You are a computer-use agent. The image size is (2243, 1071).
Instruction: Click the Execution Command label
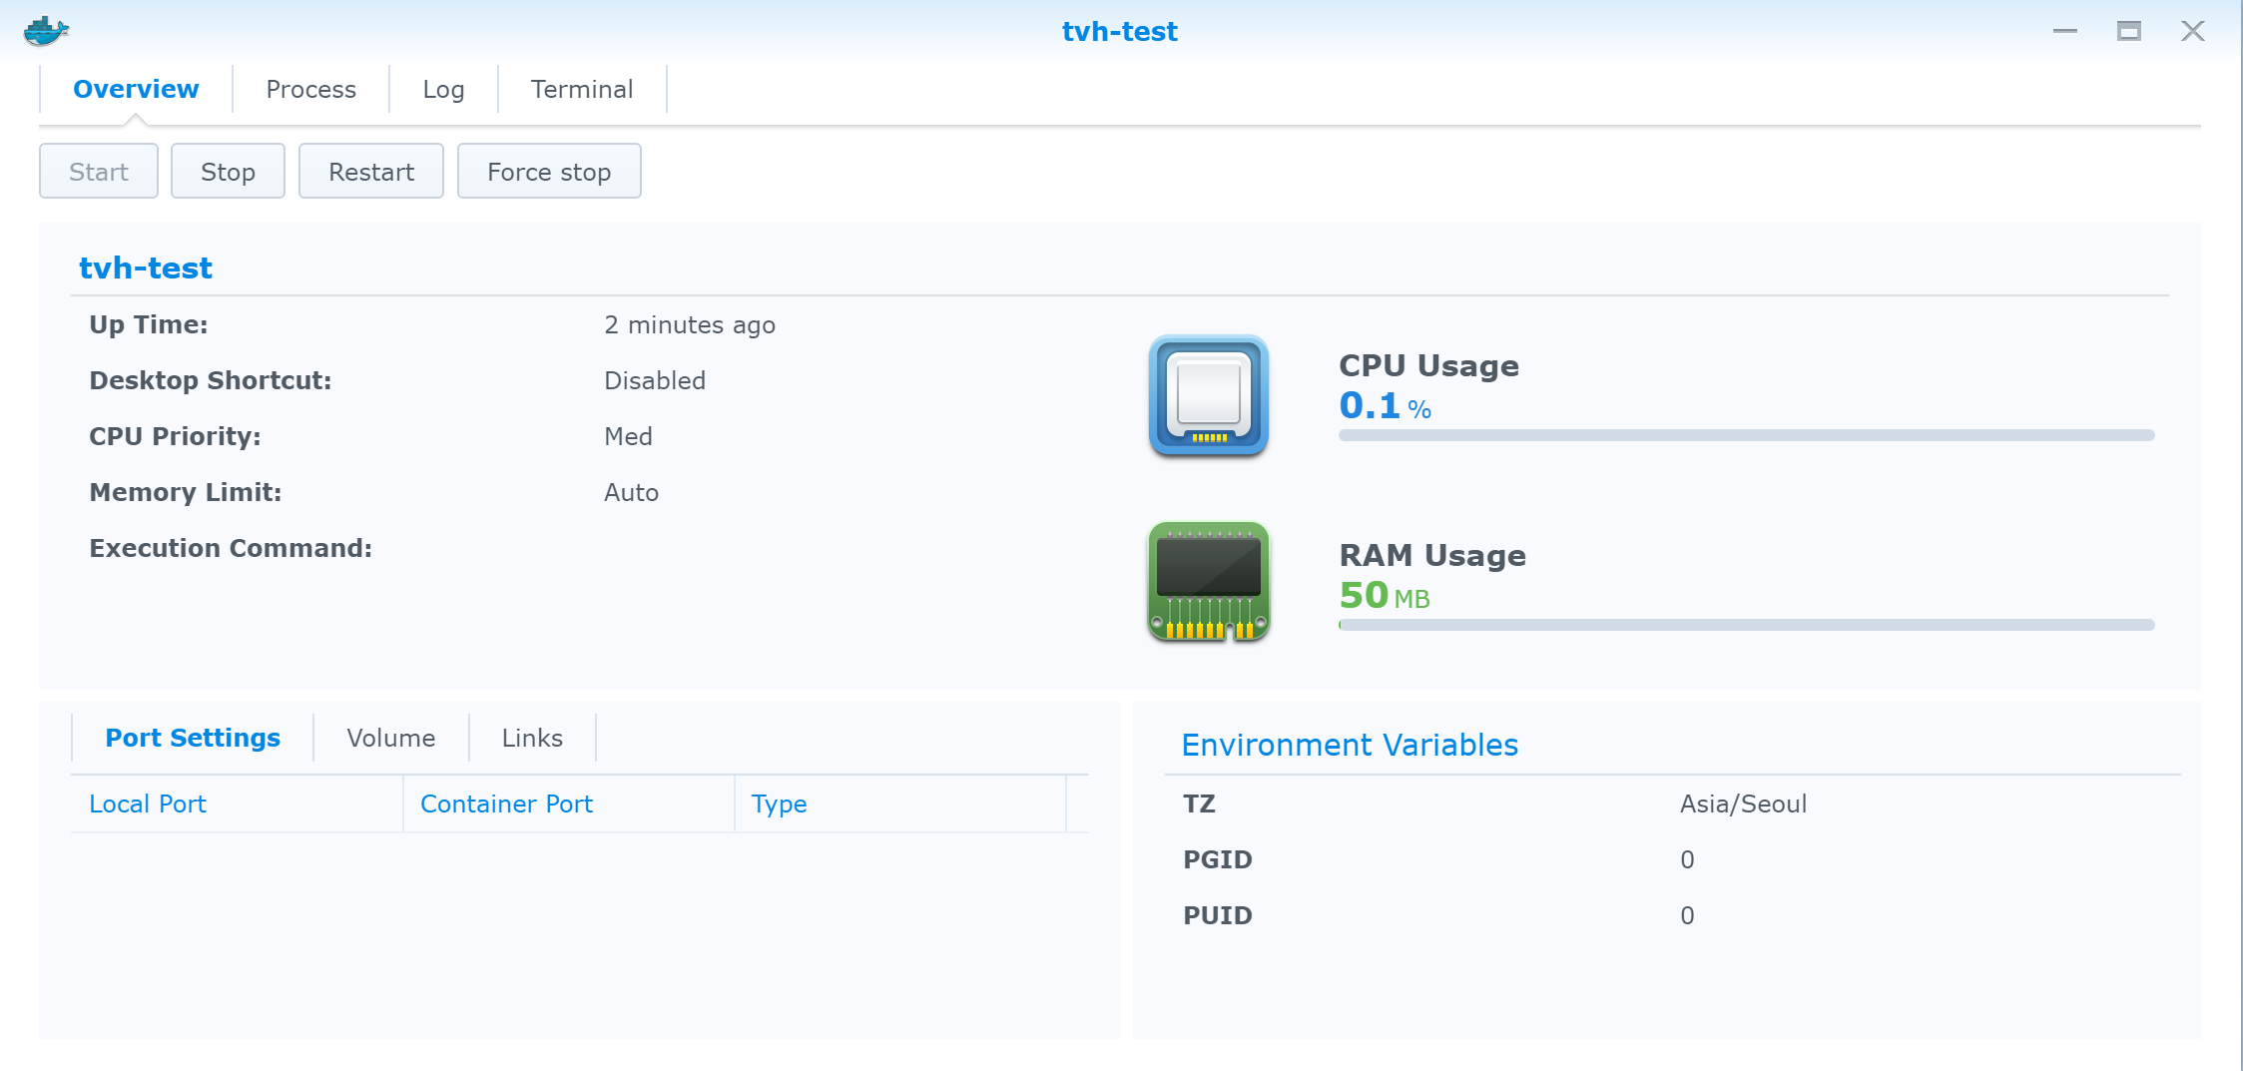tap(231, 548)
